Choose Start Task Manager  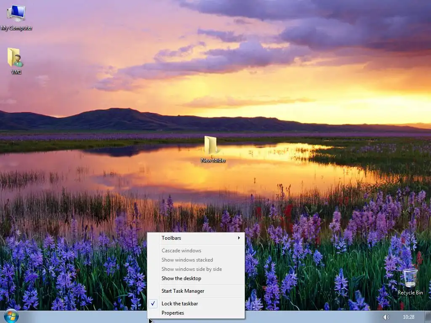(196, 291)
